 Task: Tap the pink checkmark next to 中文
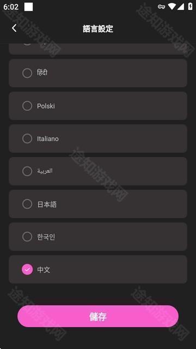27,269
